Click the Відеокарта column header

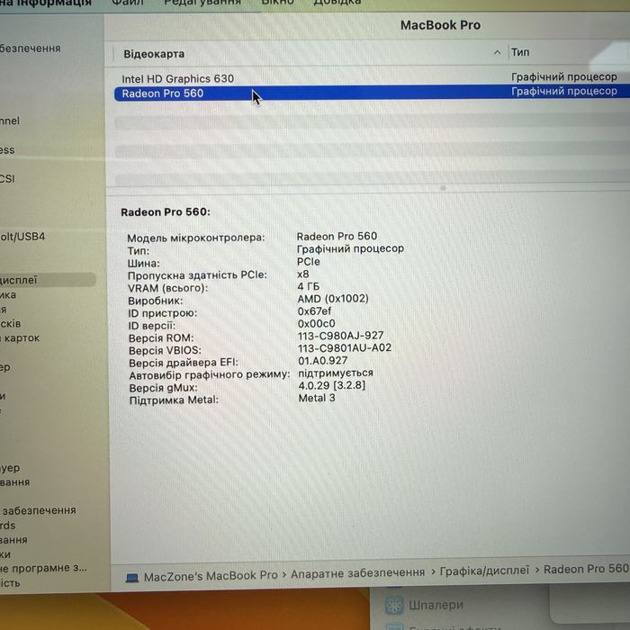(x=154, y=54)
